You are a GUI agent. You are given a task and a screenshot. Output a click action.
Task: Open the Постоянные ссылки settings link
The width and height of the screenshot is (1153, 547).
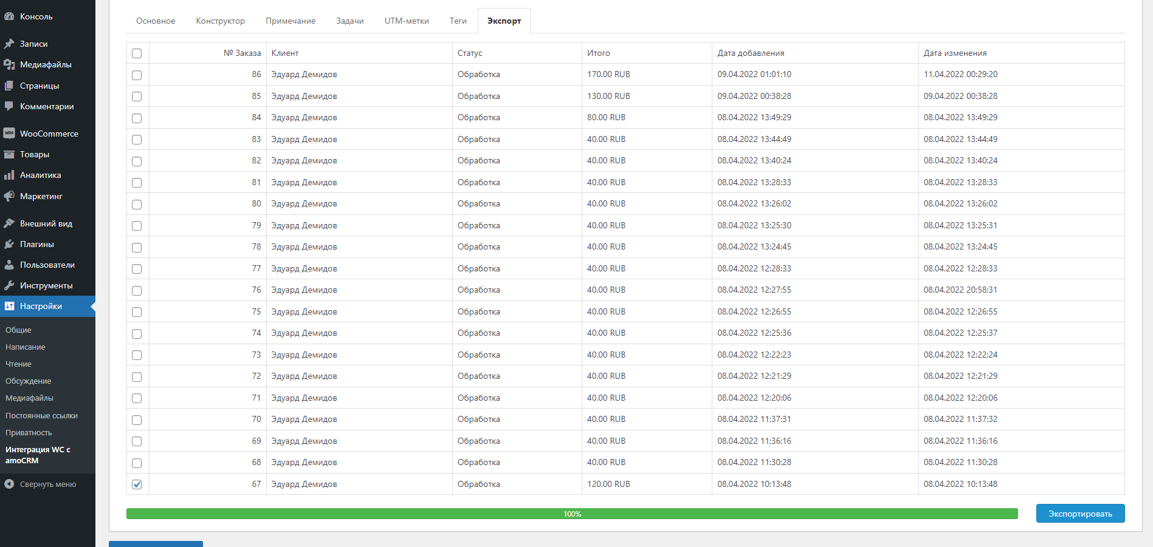(x=41, y=416)
